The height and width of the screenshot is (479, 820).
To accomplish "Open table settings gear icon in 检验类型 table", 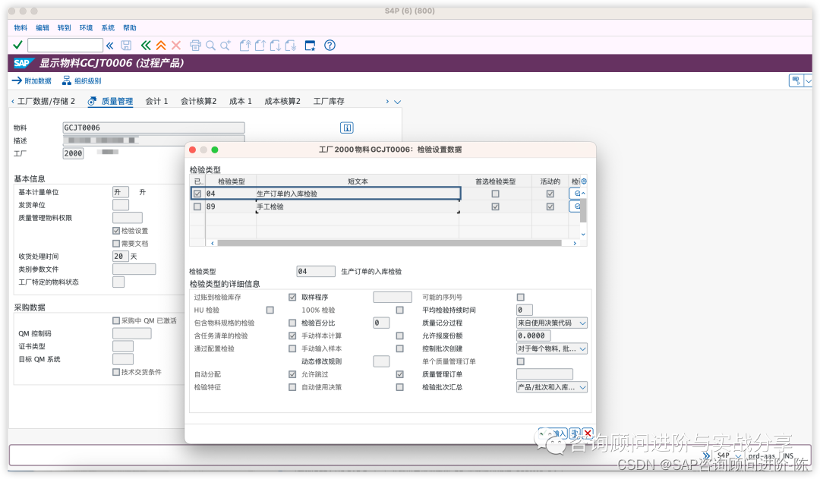I will pos(584,181).
